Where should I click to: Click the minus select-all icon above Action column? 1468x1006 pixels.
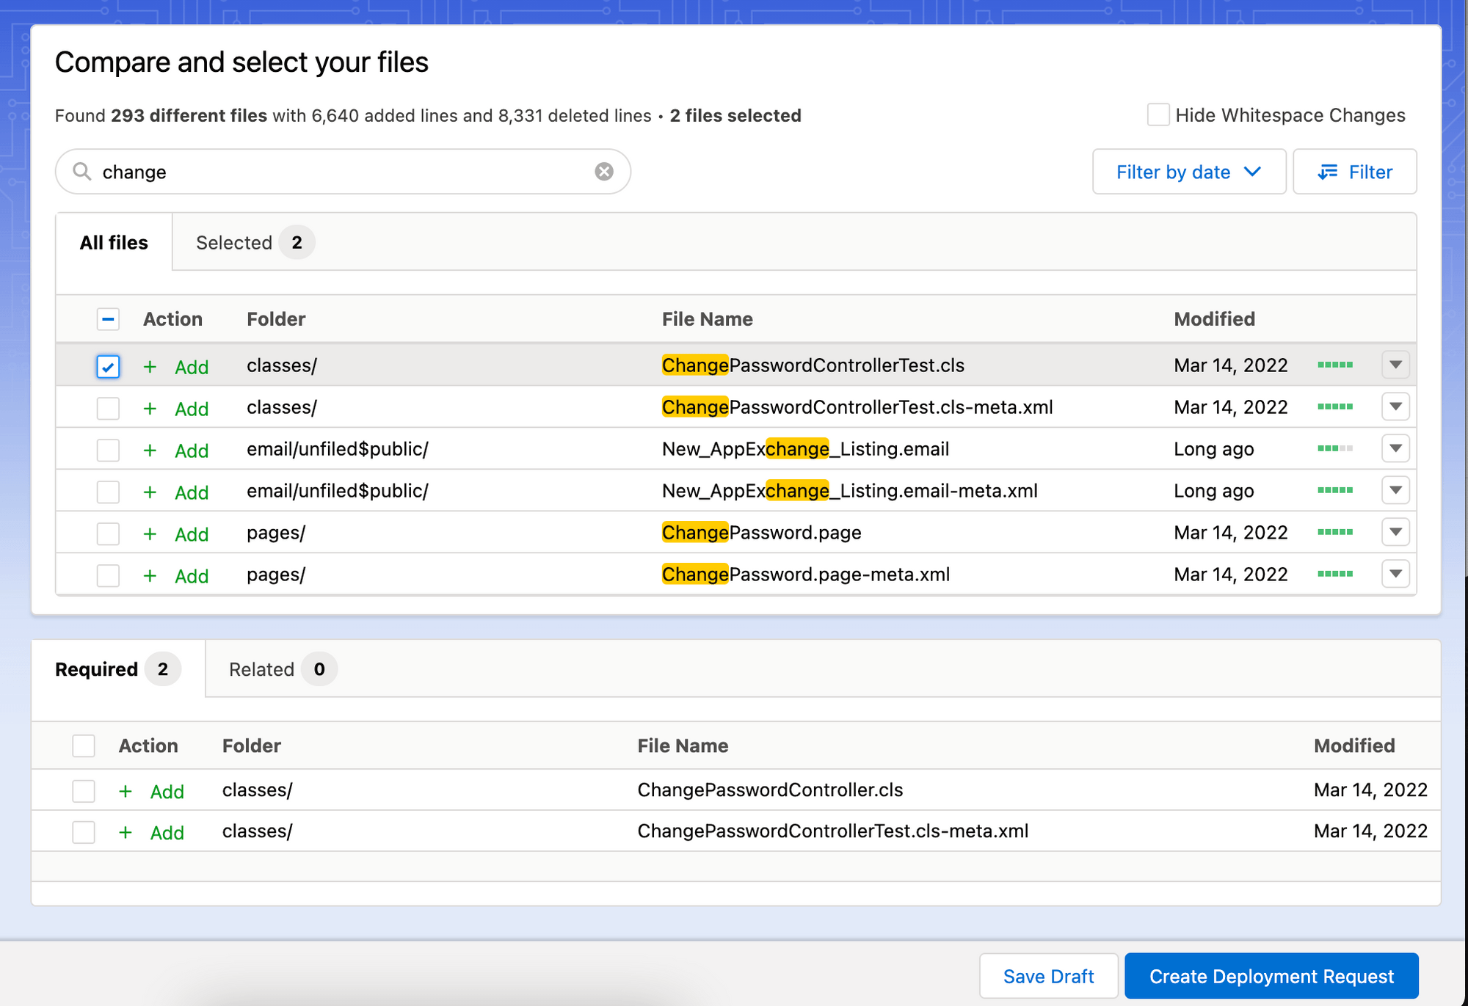click(x=108, y=319)
